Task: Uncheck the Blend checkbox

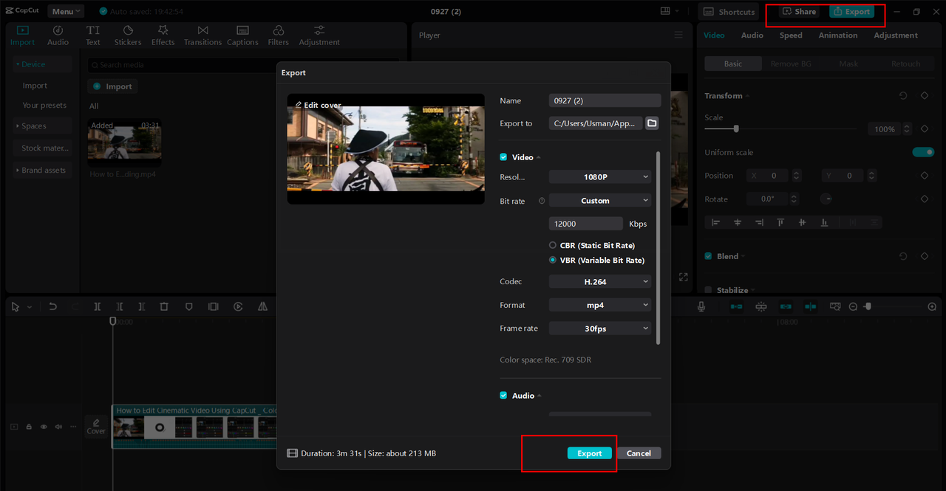Action: pos(708,256)
